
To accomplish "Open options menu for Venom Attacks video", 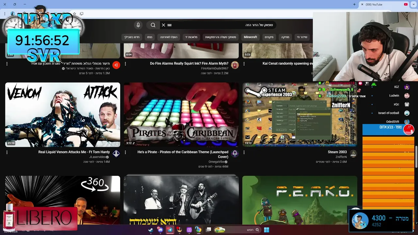I will (7, 152).
